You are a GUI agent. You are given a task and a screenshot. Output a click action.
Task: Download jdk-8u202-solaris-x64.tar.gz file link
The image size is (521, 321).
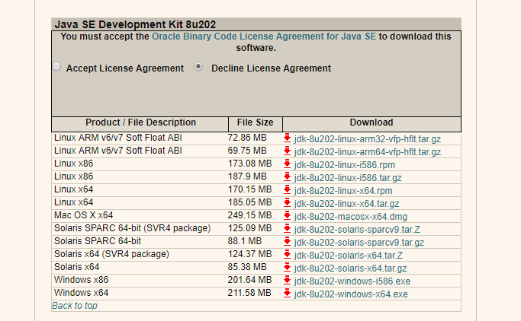coord(350,269)
